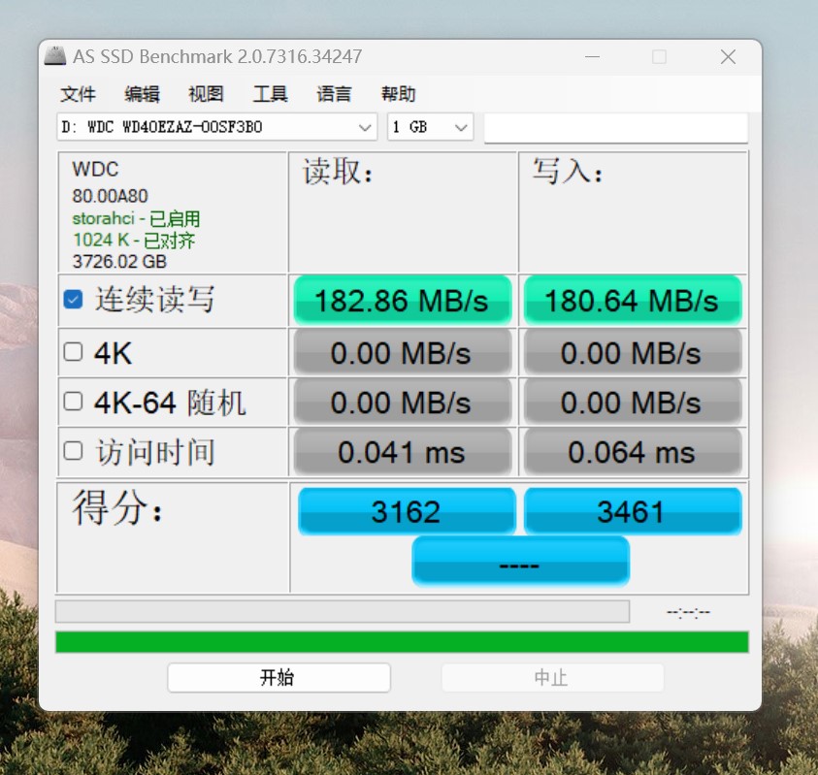
Task: Open the 文件 menu
Action: click(78, 94)
